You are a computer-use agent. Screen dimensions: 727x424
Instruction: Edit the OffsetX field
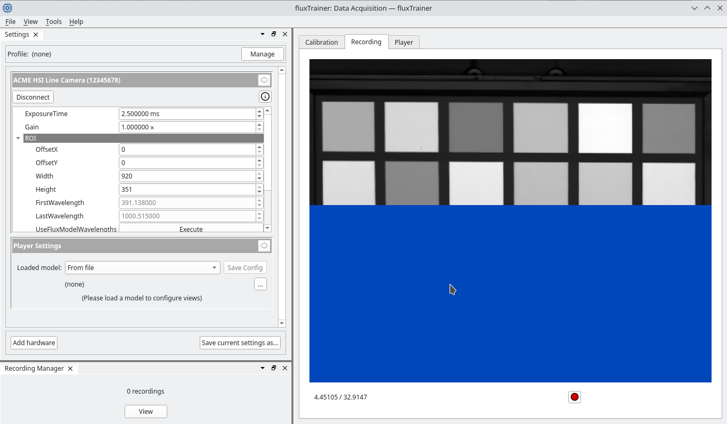pyautogui.click(x=187, y=149)
